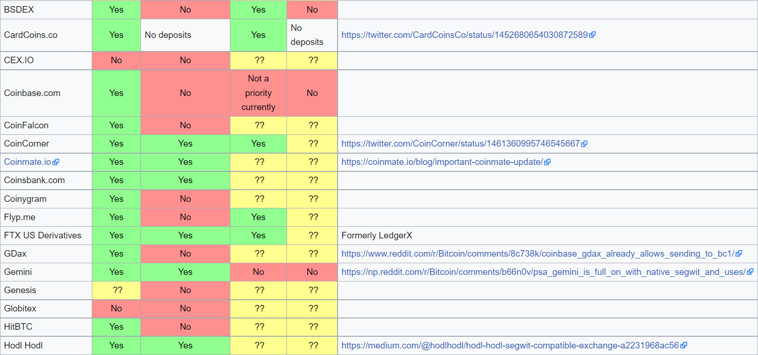Viewport: 758px width, 355px height.
Task: Click 'Not a priority currently' Coinbase cell
Action: (258, 93)
